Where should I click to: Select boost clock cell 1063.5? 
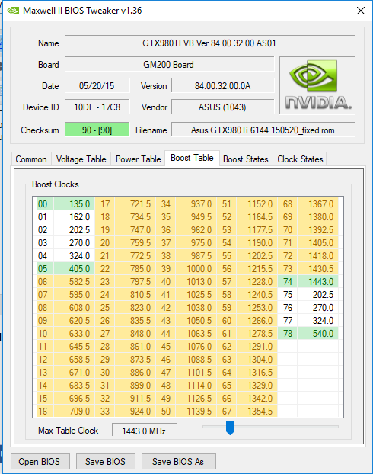pos(196,334)
